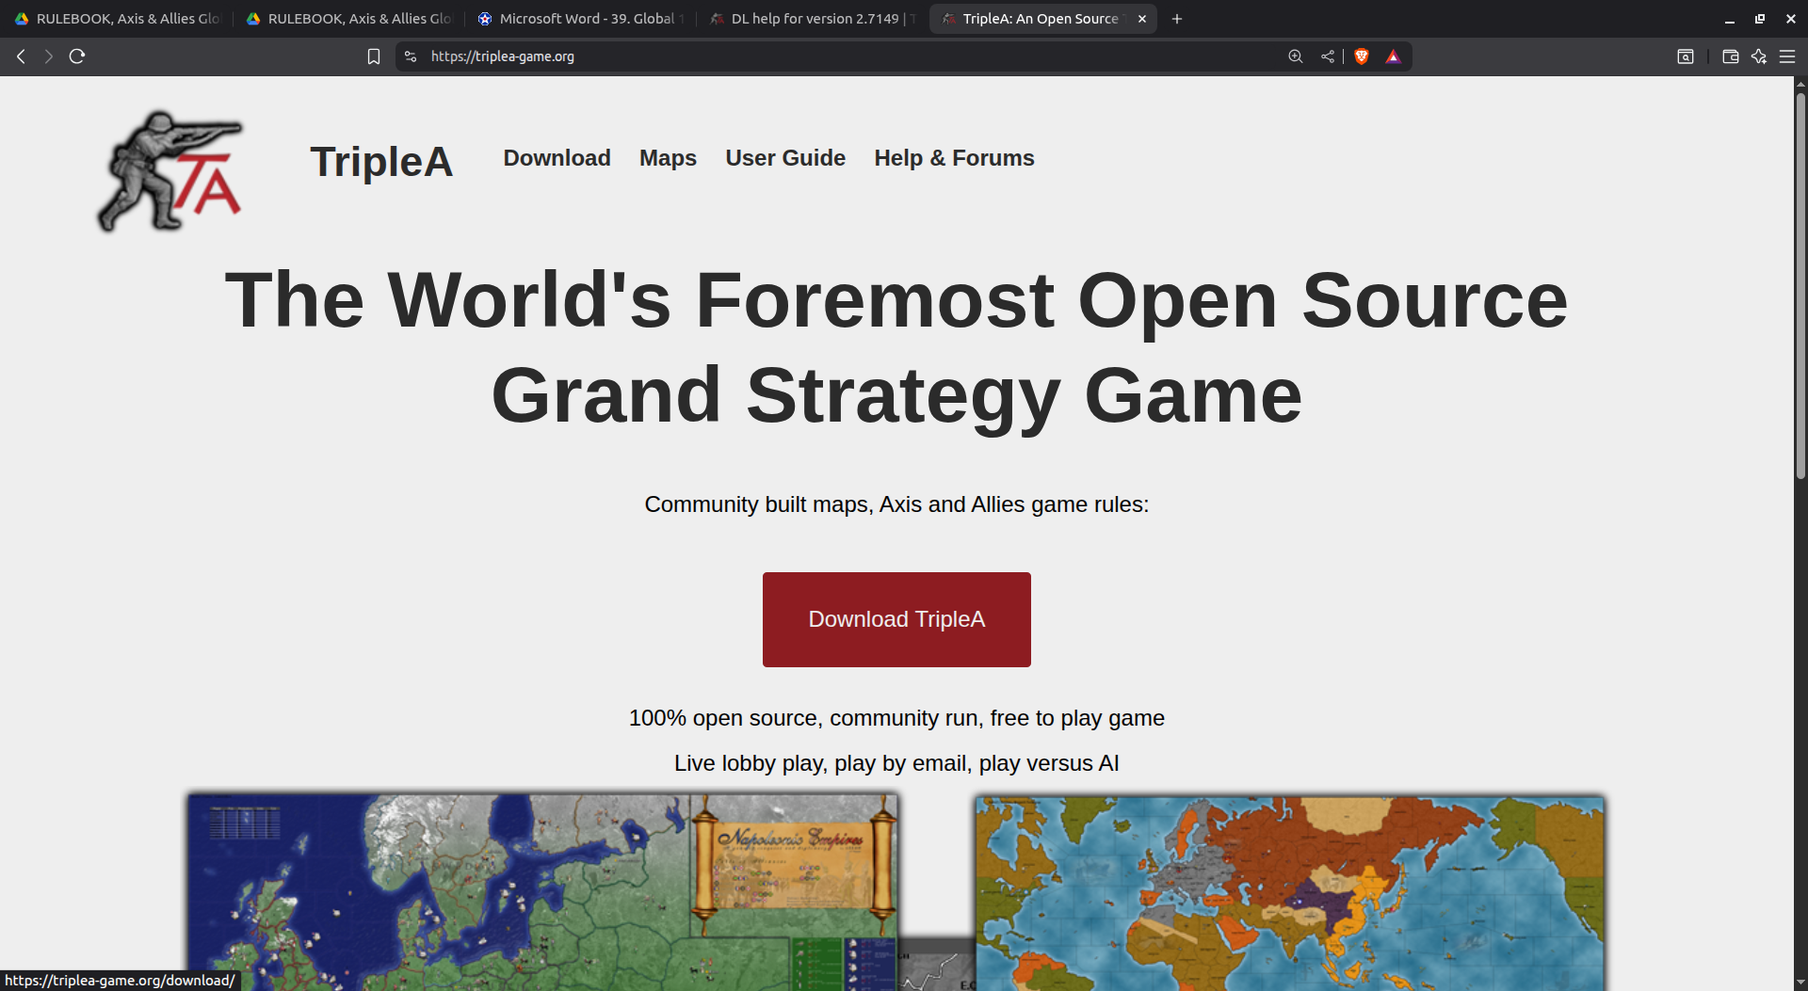Switch to first RULEBOOK Axis & Allies tab
This screenshot has width=1808, height=991.
point(118,19)
